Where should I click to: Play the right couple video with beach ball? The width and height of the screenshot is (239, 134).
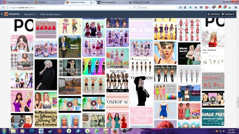(94, 103)
